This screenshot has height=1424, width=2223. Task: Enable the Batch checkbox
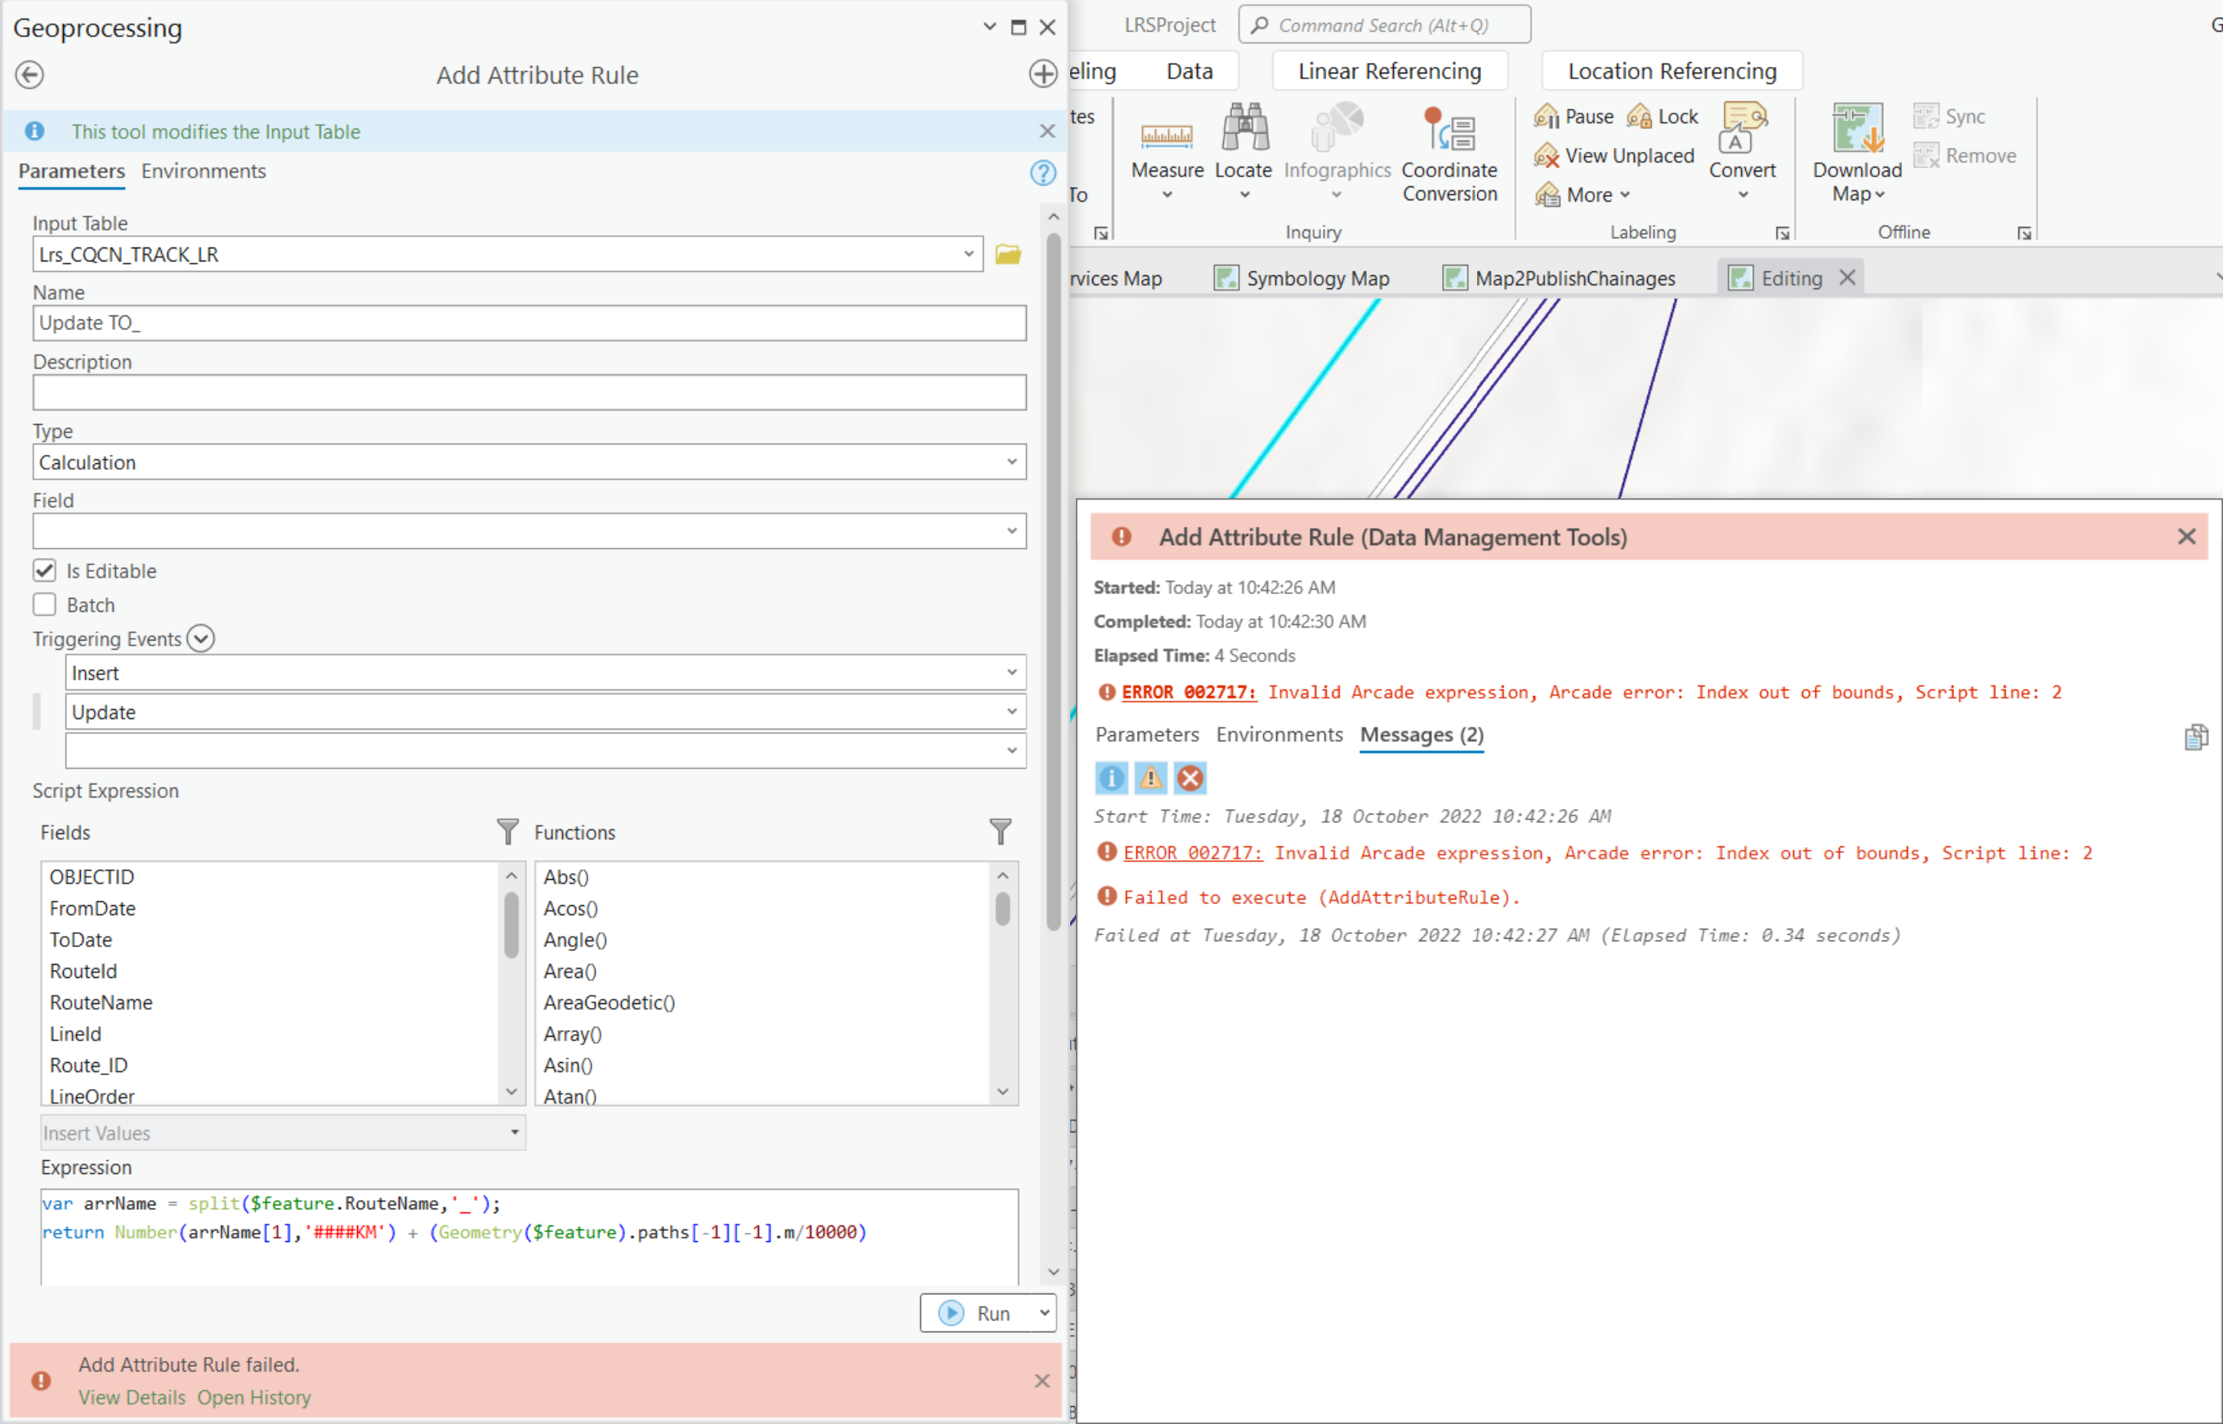(44, 605)
